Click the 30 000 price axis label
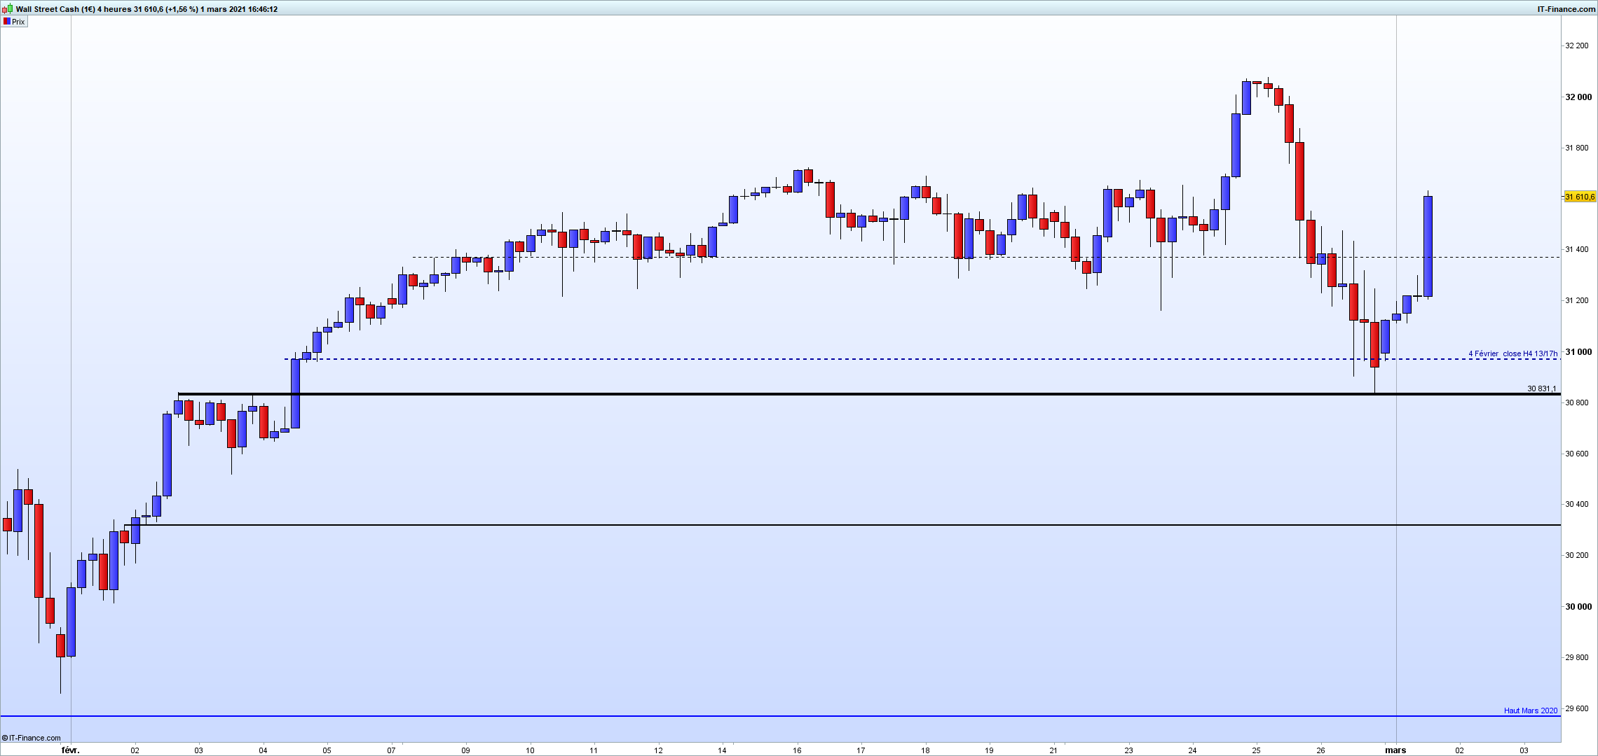Screen dimensions: 1598x756 1578,606
